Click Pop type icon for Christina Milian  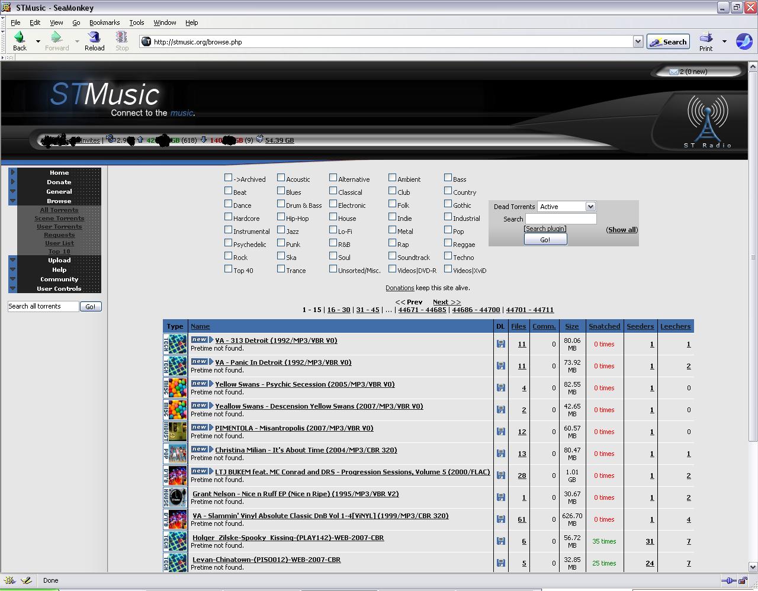pos(175,454)
